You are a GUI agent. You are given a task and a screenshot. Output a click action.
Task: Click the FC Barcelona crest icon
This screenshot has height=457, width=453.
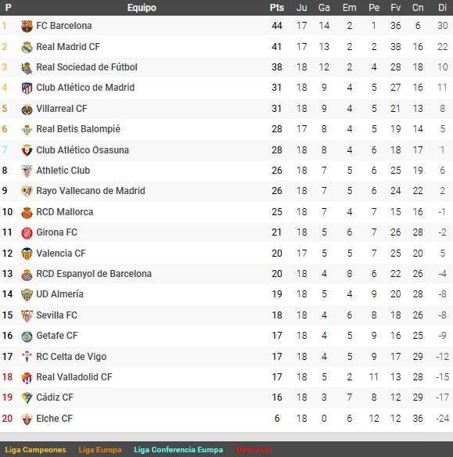click(27, 27)
